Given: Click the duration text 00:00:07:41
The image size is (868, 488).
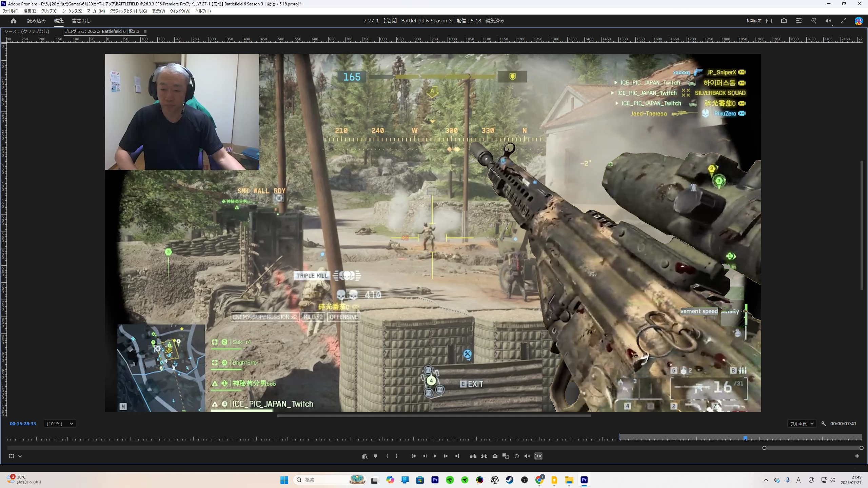Looking at the screenshot, I should pos(843,424).
